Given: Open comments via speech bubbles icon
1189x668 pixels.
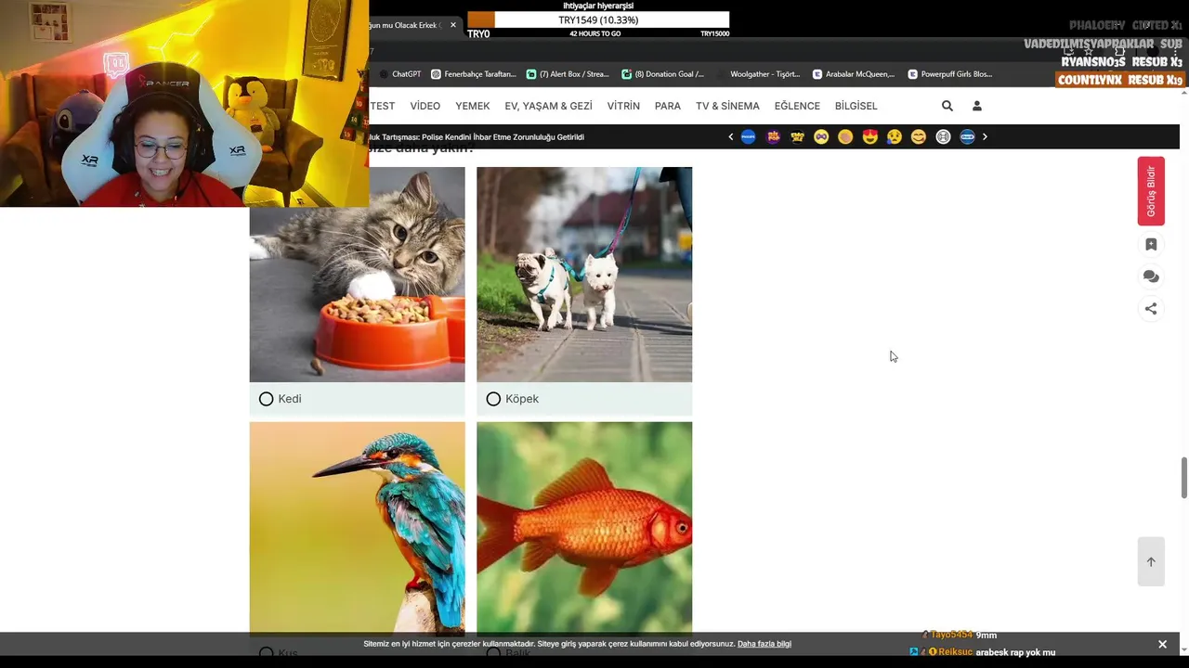Looking at the screenshot, I should [x=1151, y=276].
